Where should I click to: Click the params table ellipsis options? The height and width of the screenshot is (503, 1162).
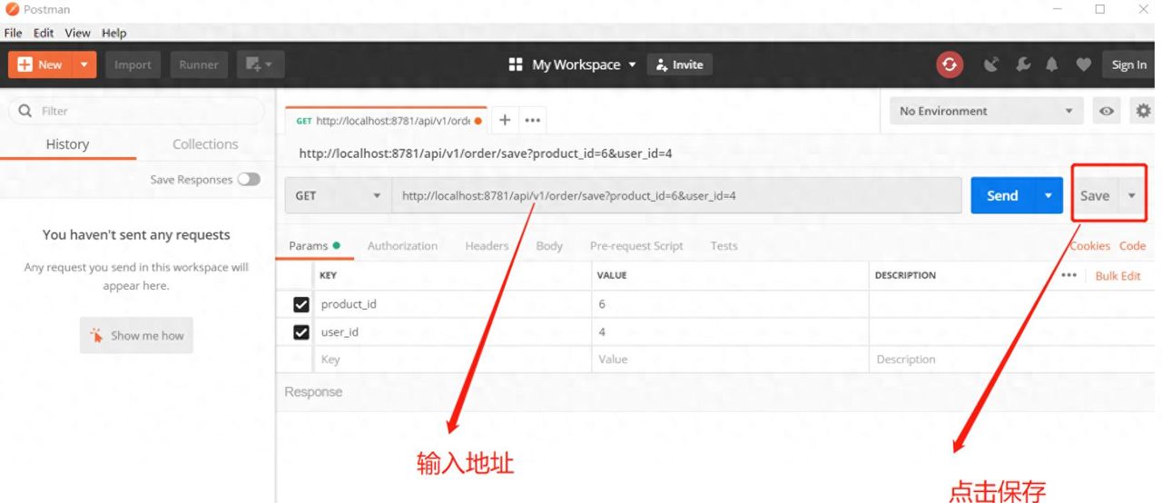[1068, 275]
